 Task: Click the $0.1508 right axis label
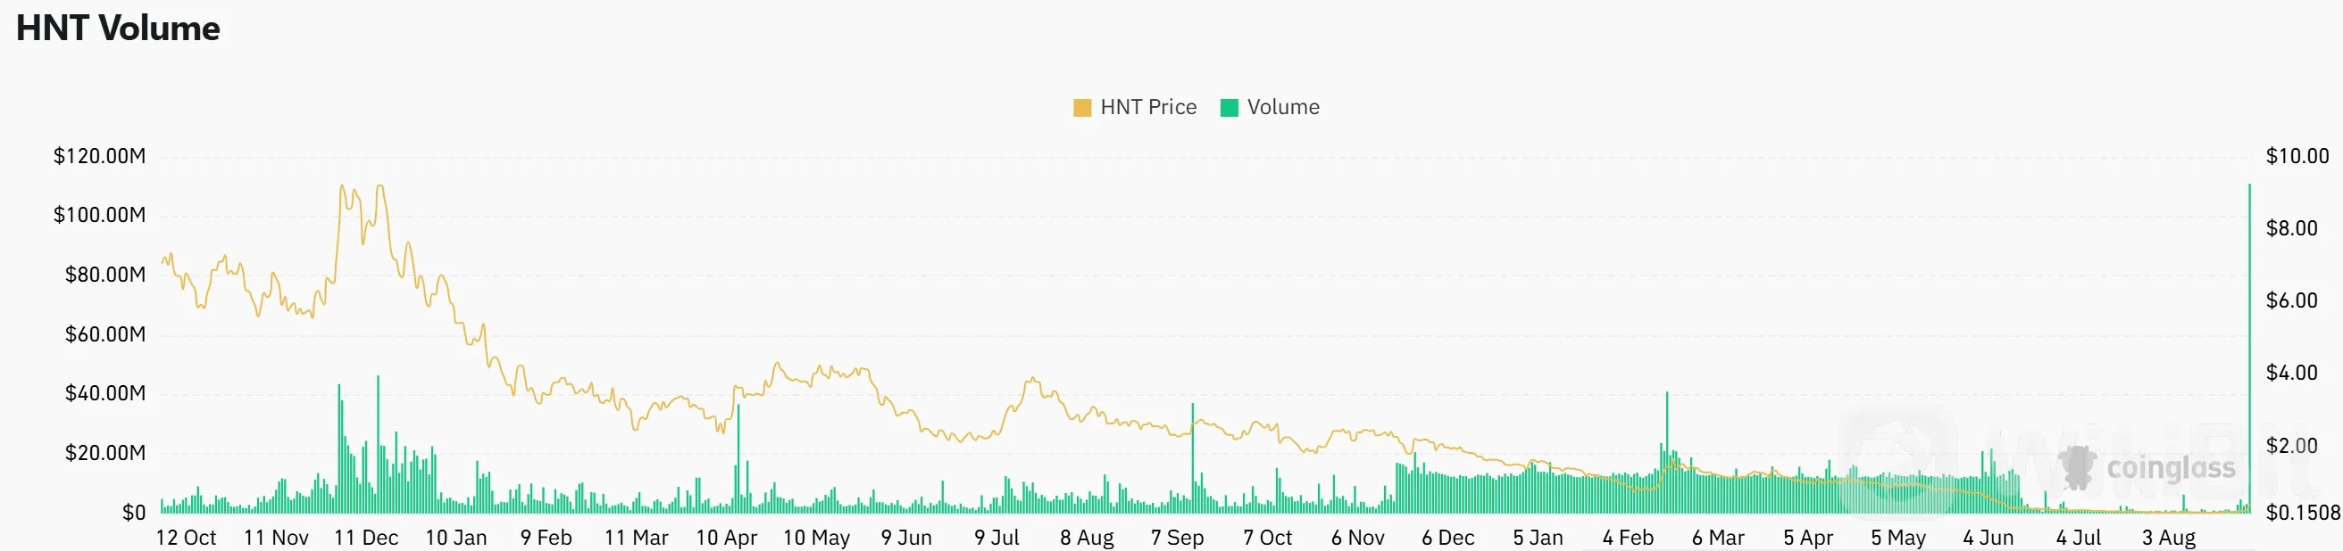click(2303, 514)
